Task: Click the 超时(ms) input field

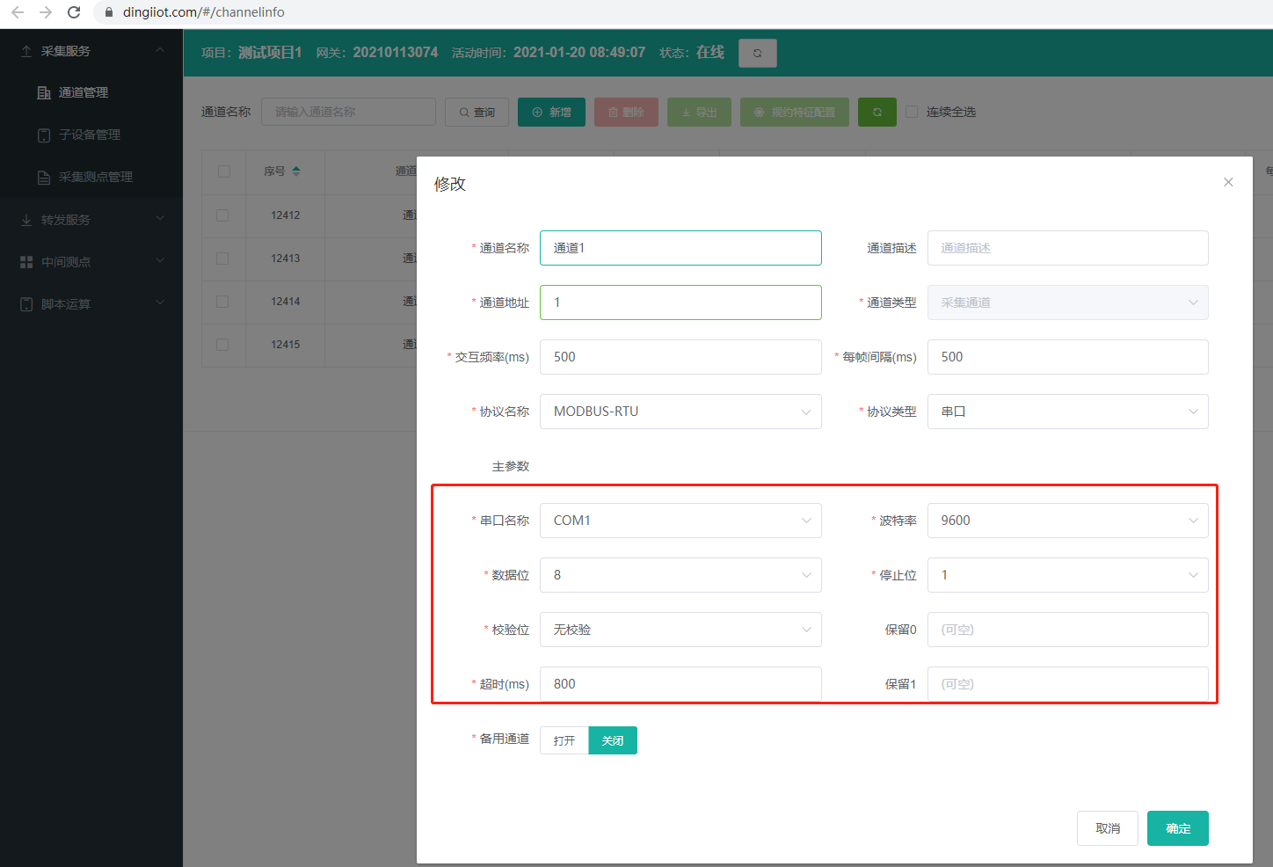Action: coord(680,684)
